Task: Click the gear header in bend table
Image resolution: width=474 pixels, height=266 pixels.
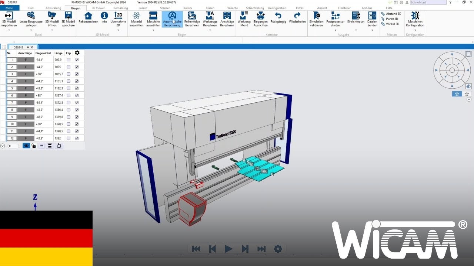Action: pyautogui.click(x=77, y=53)
